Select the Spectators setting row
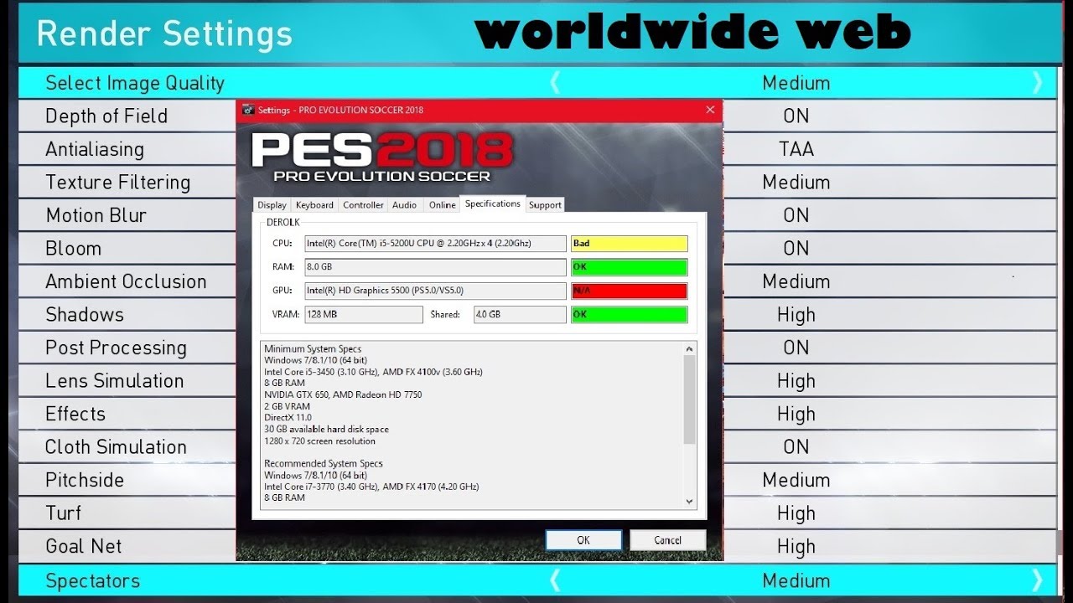This screenshot has height=603, width=1073. (537, 580)
